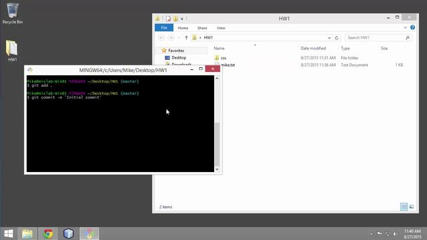Go up one folder level
427x240 pixels.
(186, 37)
